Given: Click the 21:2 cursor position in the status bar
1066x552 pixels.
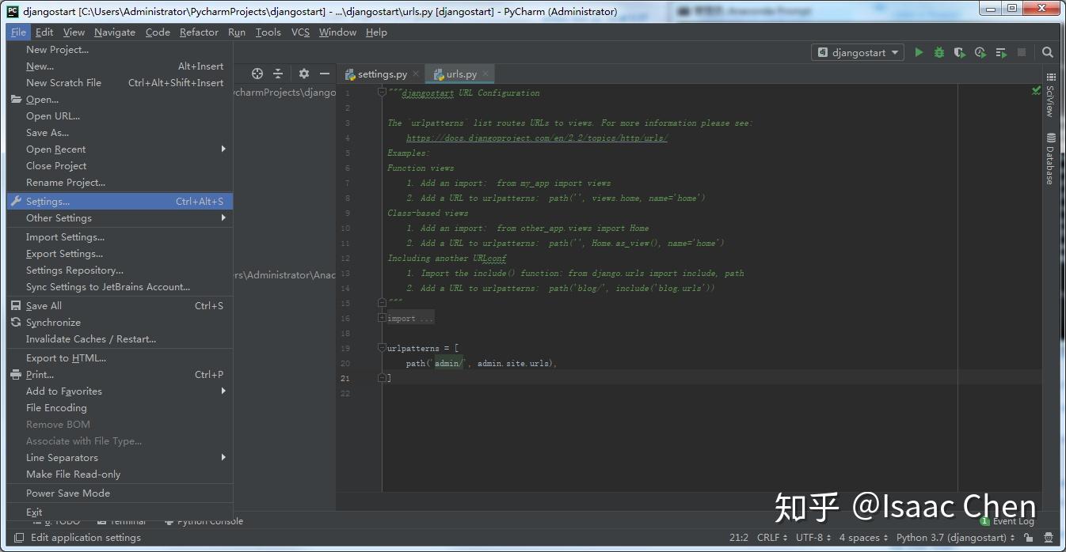Looking at the screenshot, I should tap(739, 538).
